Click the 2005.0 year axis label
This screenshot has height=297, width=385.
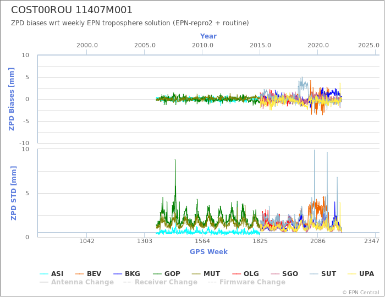point(145,46)
